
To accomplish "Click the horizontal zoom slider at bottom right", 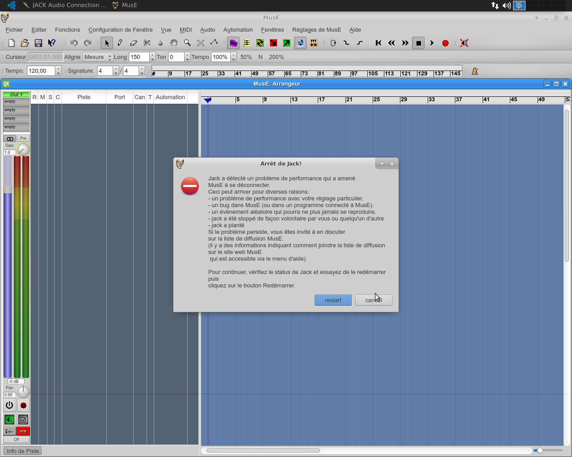I will coord(548,450).
